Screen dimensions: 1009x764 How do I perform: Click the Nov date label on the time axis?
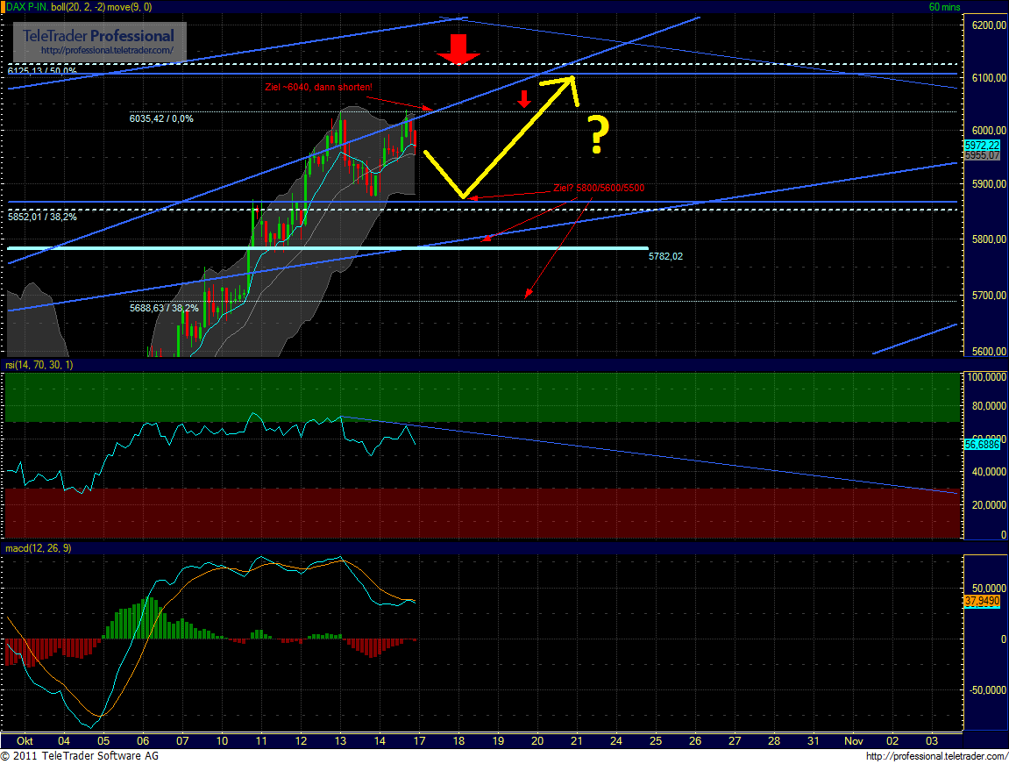853,741
